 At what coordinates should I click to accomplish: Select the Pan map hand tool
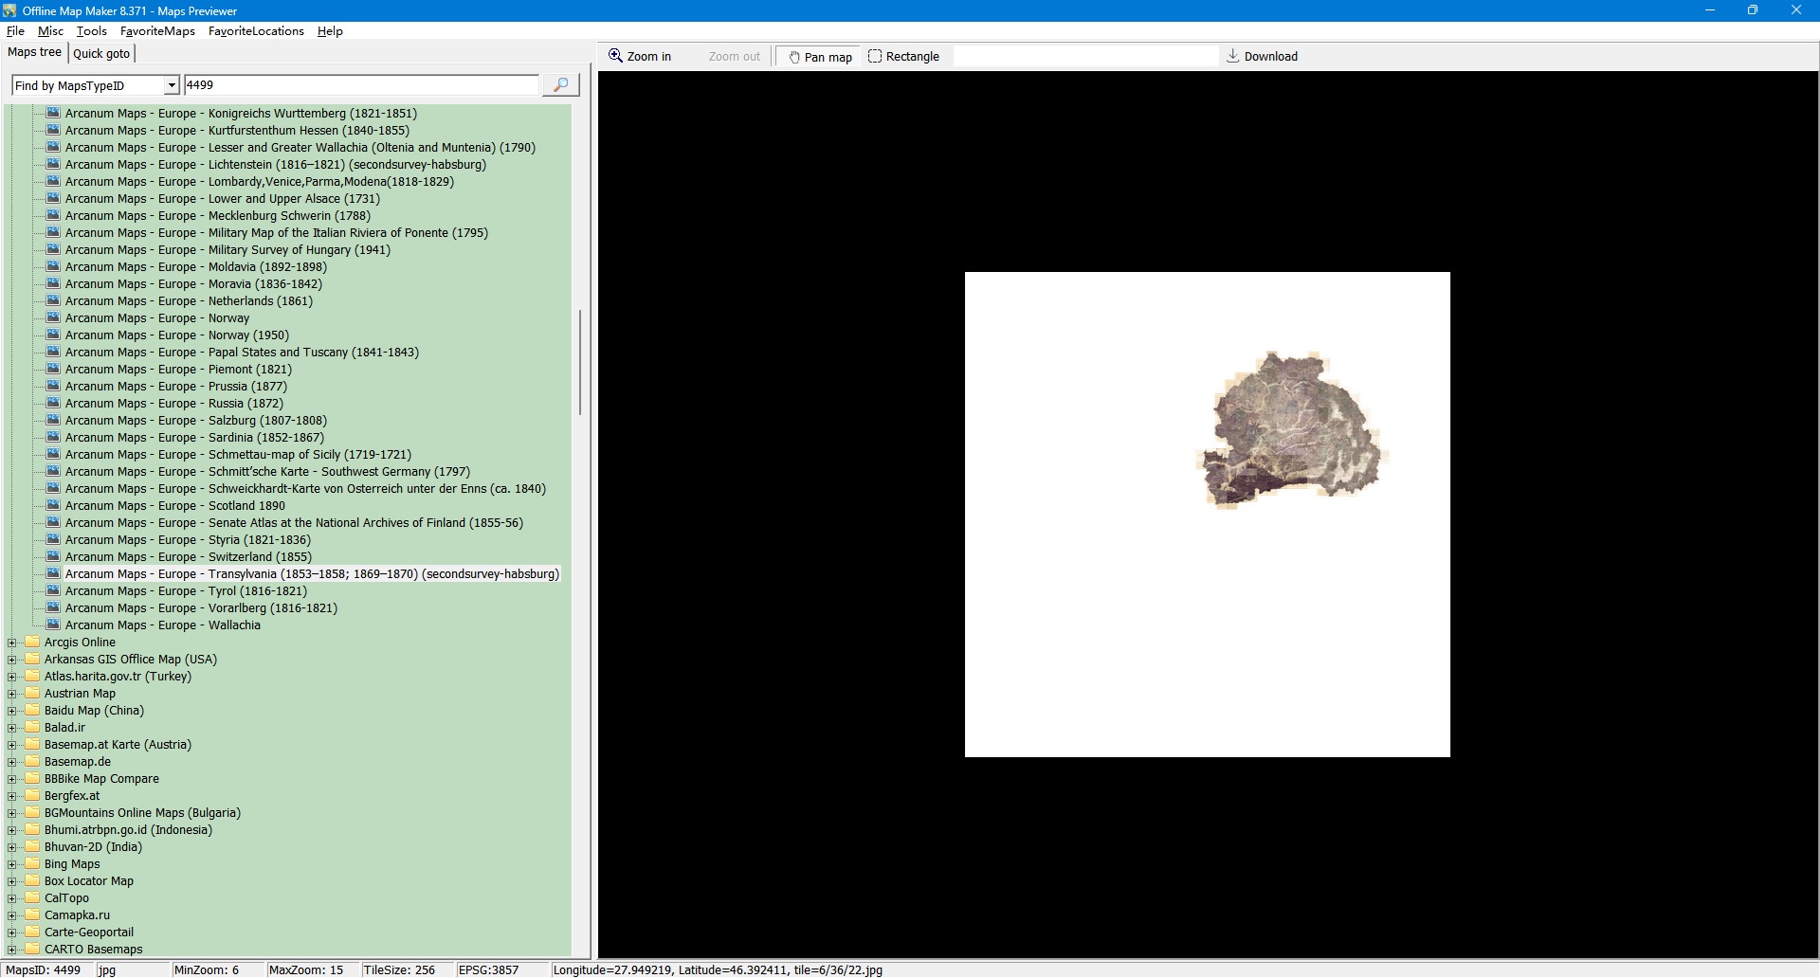point(819,57)
